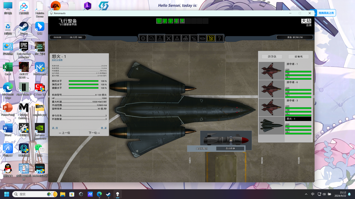Click the funds $7,781,730 display
The height and width of the screenshot is (199, 355).
tap(295, 37)
